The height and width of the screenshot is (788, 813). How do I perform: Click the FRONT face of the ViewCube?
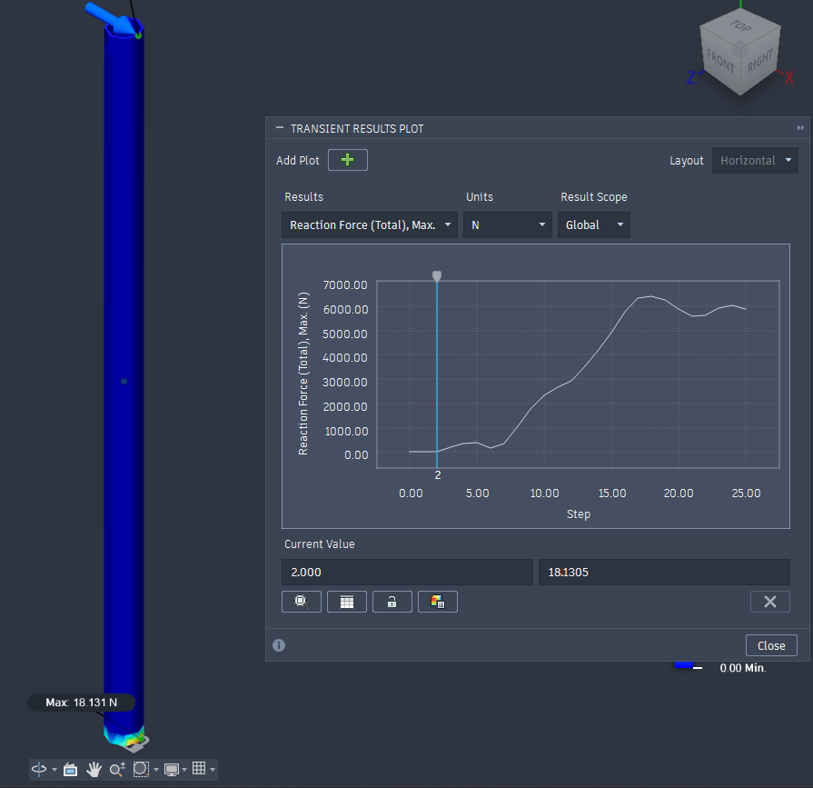tap(719, 62)
